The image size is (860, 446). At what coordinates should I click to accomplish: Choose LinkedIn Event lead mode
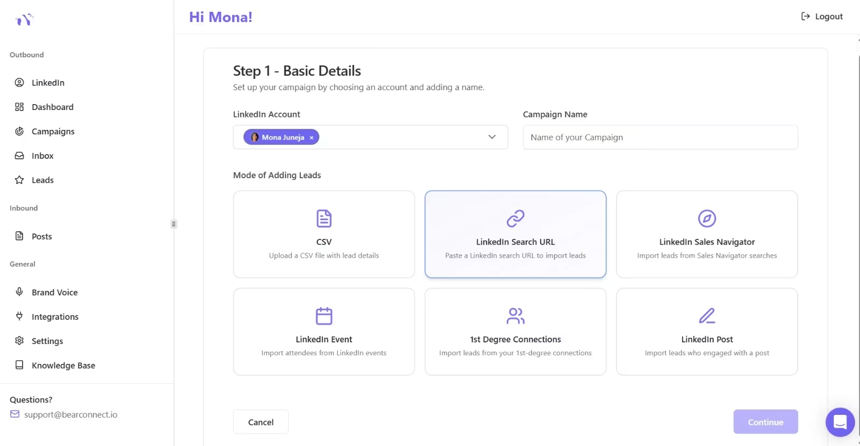click(324, 332)
